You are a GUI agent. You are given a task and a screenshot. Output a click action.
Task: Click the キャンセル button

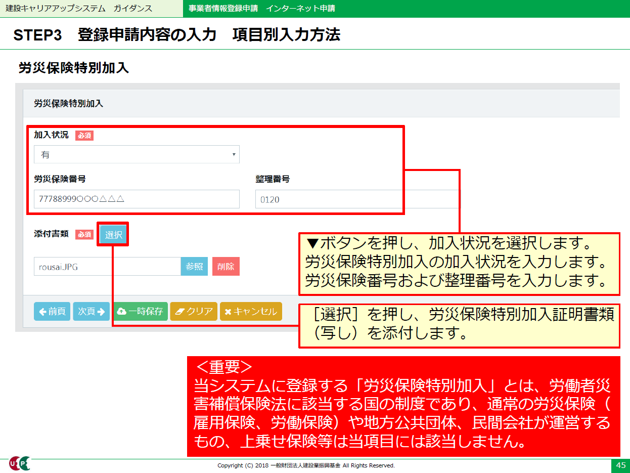(251, 312)
